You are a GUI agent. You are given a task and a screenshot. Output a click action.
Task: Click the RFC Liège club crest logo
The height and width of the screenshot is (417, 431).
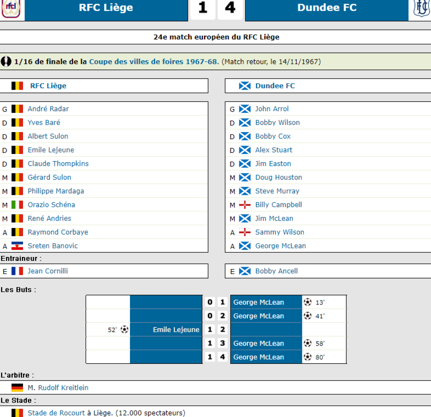coord(11,9)
